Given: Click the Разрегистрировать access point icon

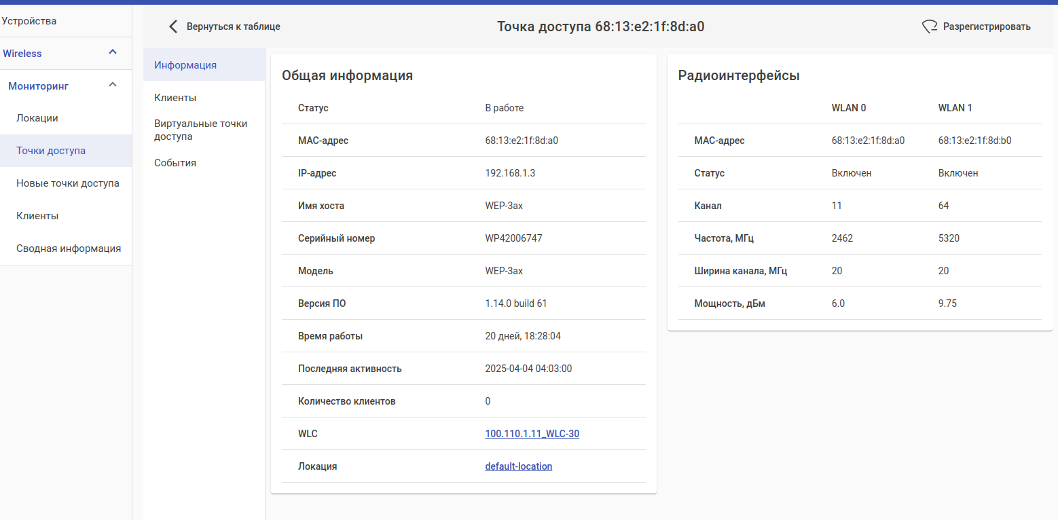Looking at the screenshot, I should tap(930, 26).
